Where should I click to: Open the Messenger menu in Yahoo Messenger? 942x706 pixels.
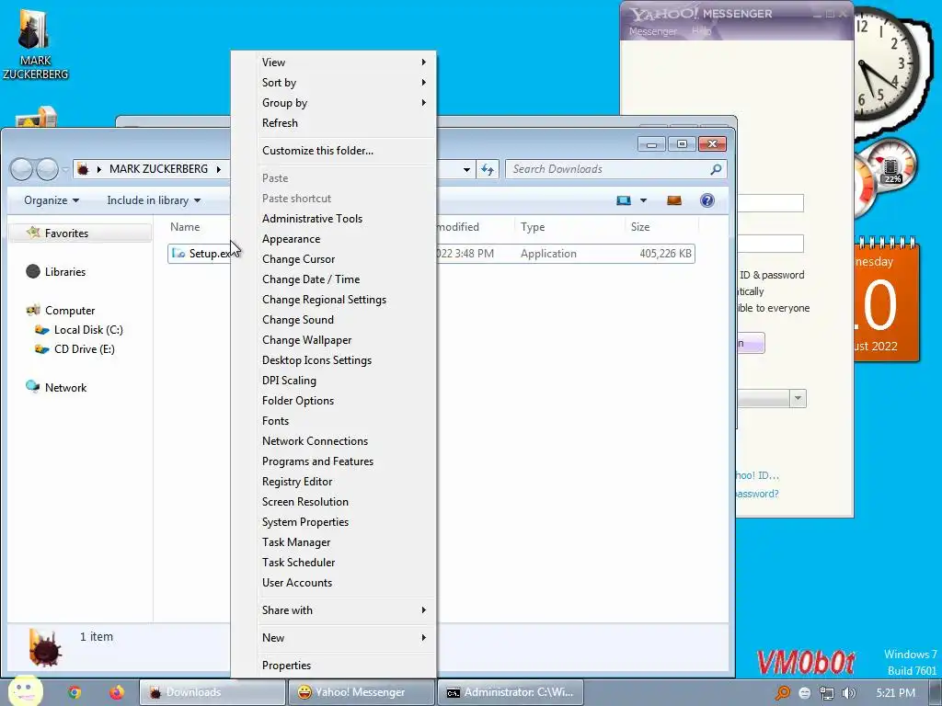tap(653, 31)
